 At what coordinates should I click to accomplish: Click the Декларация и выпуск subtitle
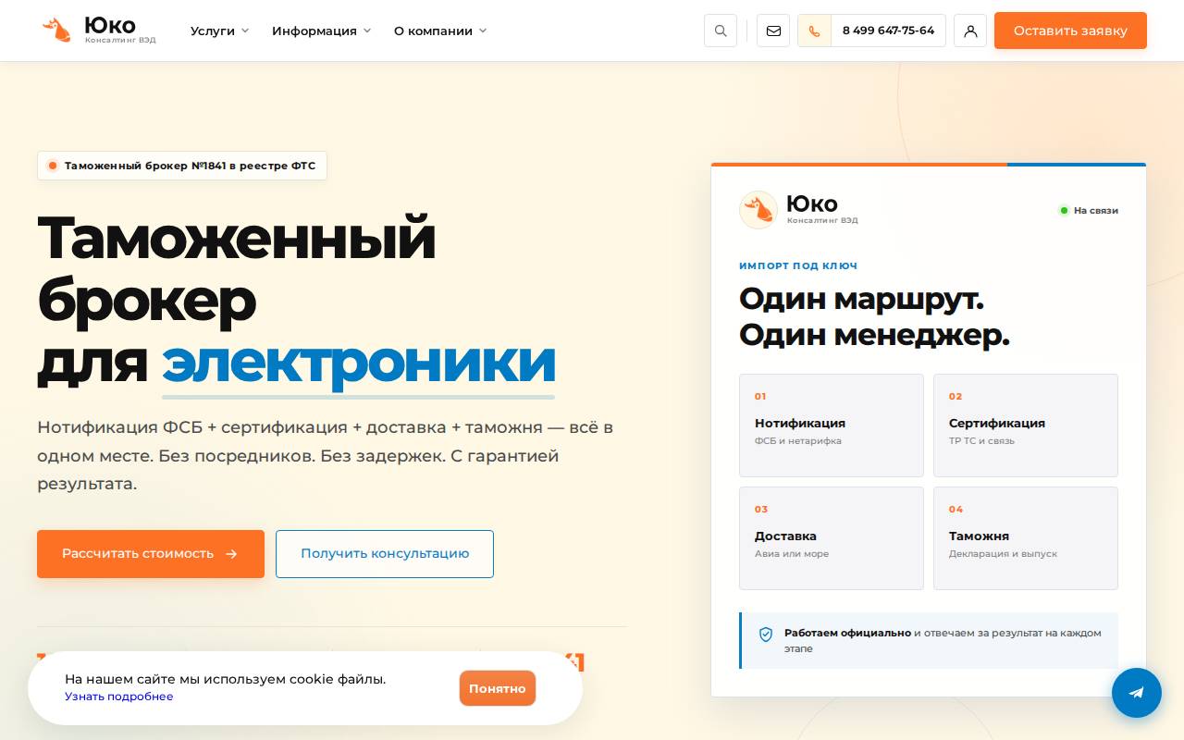pos(1003,554)
